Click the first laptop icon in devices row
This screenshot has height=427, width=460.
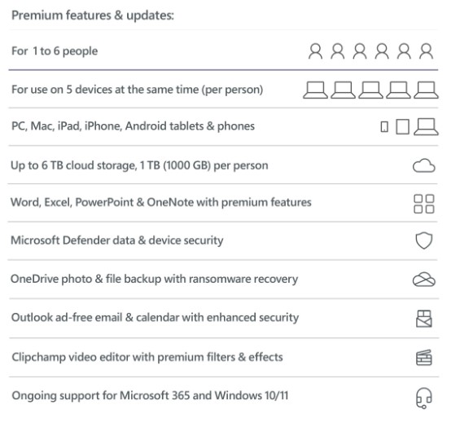[x=315, y=90]
